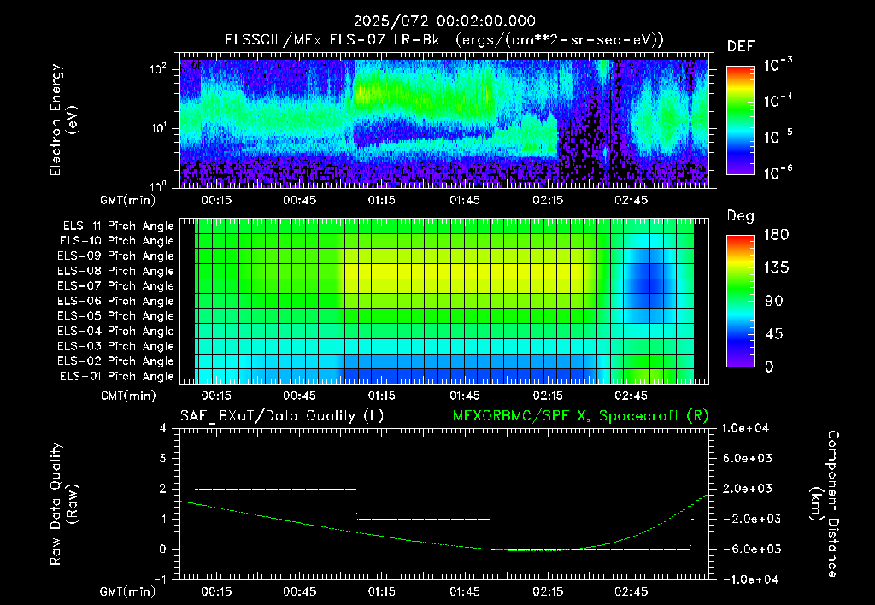Click '00:45' tick under the pitch angle panel
The image size is (875, 605).
(x=299, y=396)
